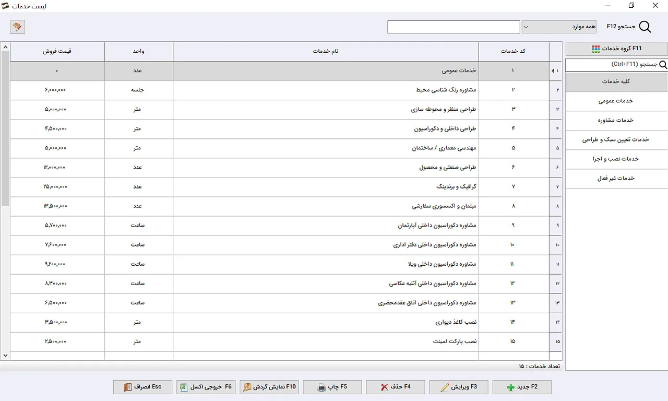Select the مبلمان و اکسسوری سفارشی row
This screenshot has width=668, height=401.
[x=285, y=206]
